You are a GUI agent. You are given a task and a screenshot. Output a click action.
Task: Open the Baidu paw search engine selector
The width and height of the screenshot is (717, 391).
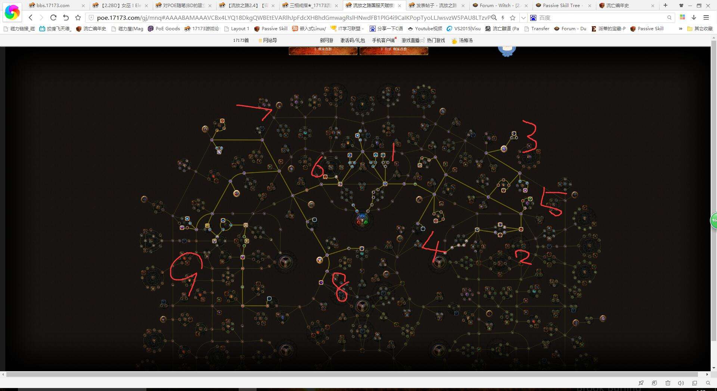pos(533,18)
